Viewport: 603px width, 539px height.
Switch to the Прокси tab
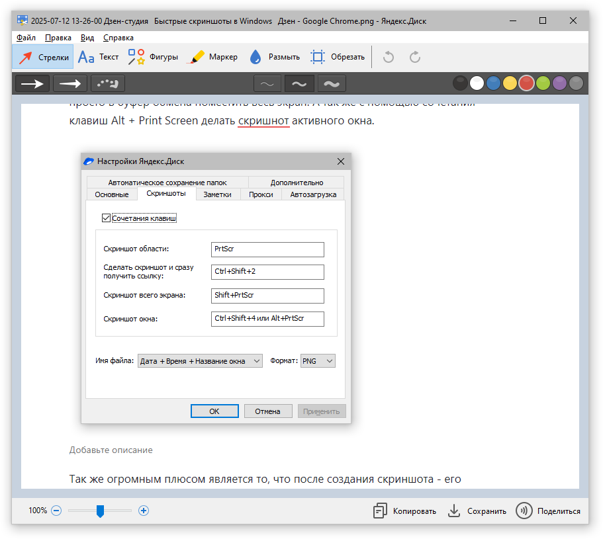(x=261, y=194)
